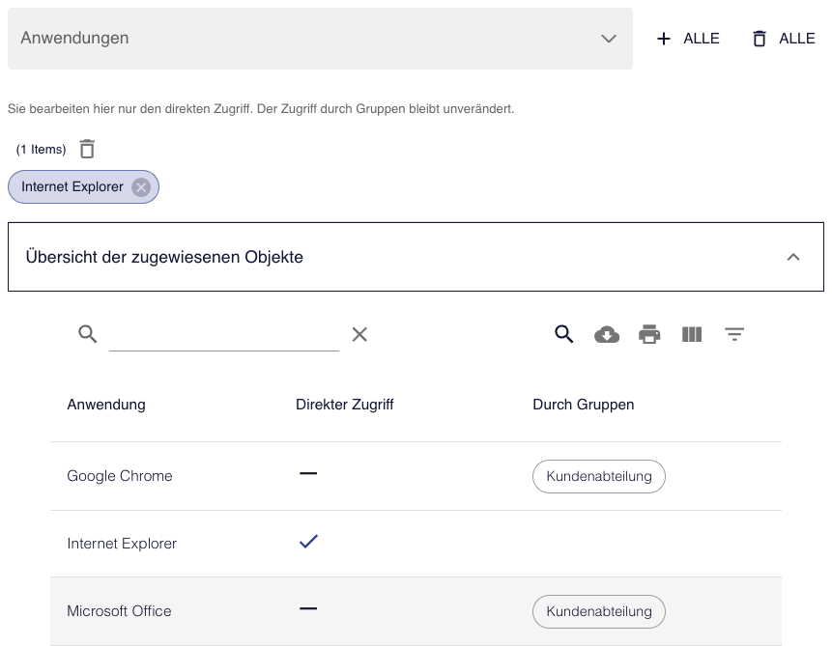Collapse Übersicht der zugewiesenen Objekte panel
832x646 pixels.
pyautogui.click(x=792, y=257)
